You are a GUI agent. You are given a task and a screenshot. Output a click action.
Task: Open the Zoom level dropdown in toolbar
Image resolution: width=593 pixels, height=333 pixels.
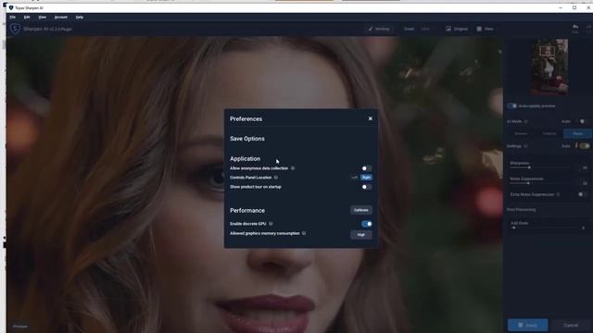pos(427,29)
